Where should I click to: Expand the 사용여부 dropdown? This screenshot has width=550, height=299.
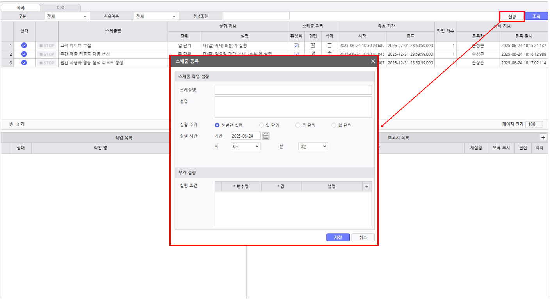pos(155,16)
